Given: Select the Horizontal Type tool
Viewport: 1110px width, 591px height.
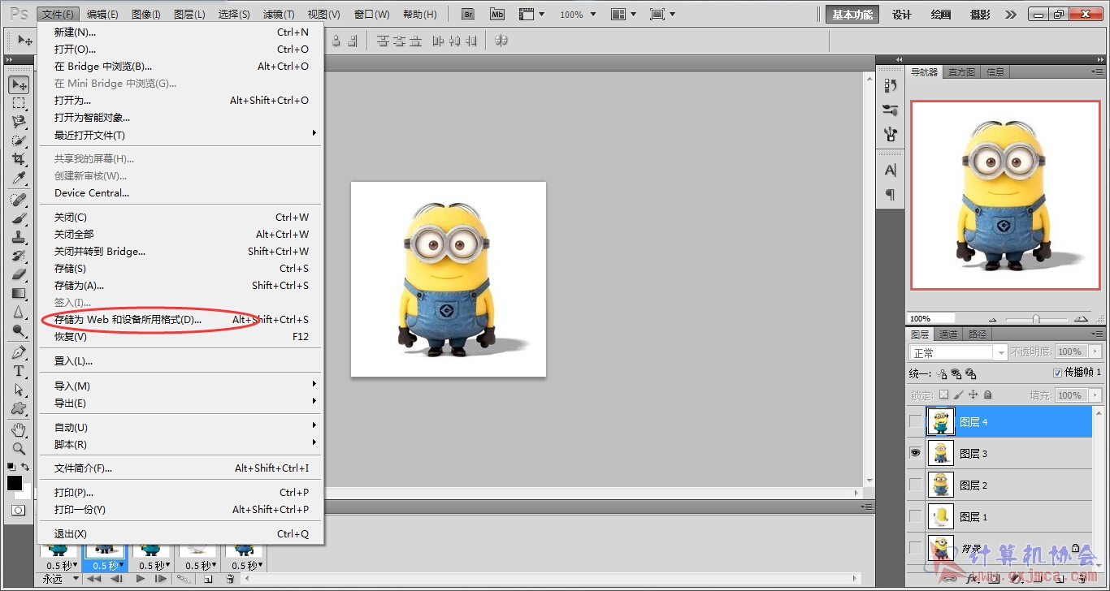Looking at the screenshot, I should (x=18, y=371).
